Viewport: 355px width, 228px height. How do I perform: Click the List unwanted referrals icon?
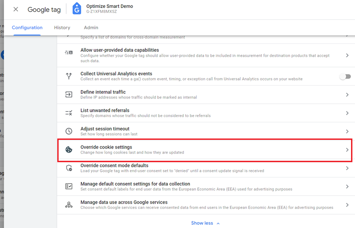(x=69, y=113)
